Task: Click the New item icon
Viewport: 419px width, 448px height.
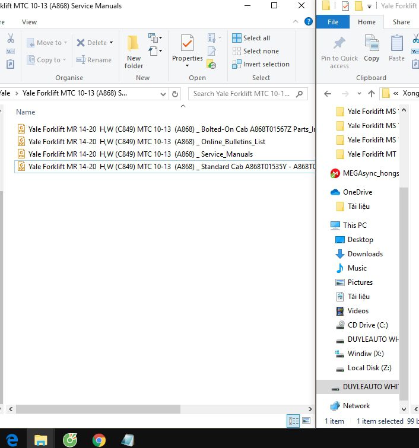Action: coord(153,38)
